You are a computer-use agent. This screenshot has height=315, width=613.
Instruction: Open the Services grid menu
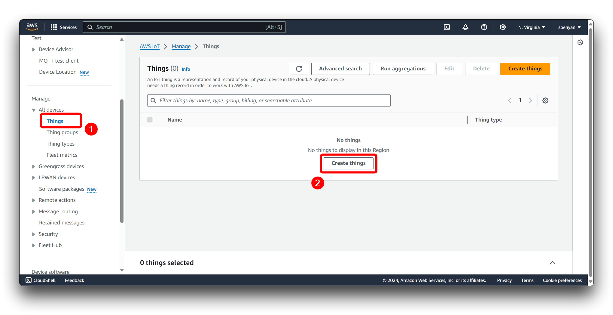click(63, 27)
